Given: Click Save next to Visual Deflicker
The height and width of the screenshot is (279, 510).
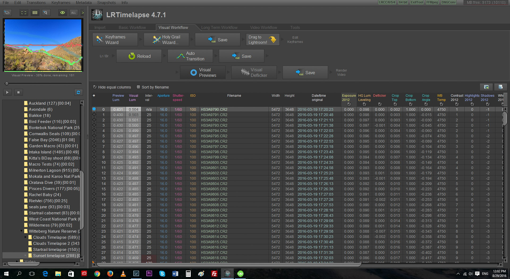Looking at the screenshot, I should pos(305,73).
